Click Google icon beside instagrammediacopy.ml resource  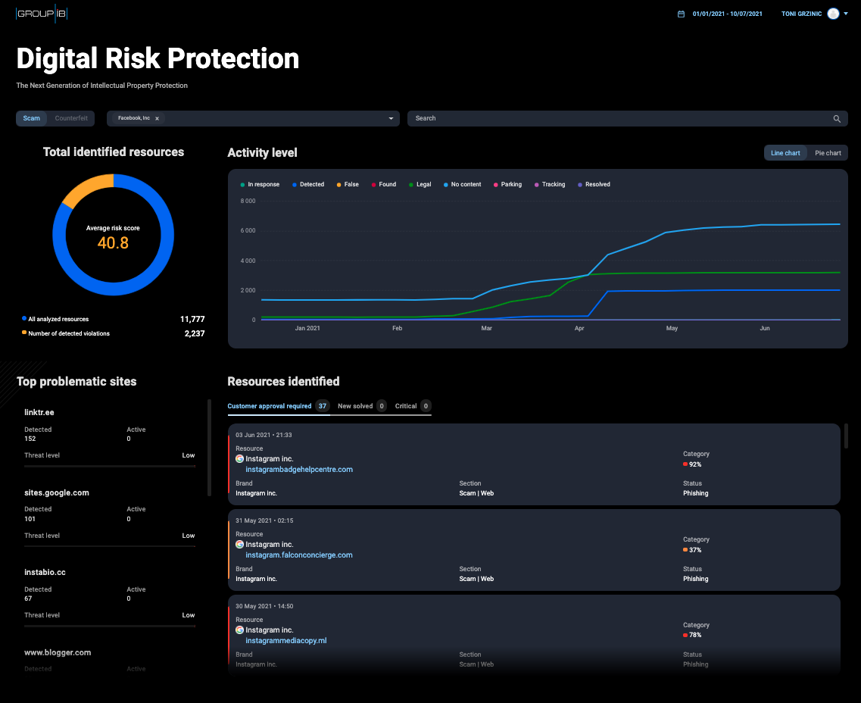coord(239,630)
